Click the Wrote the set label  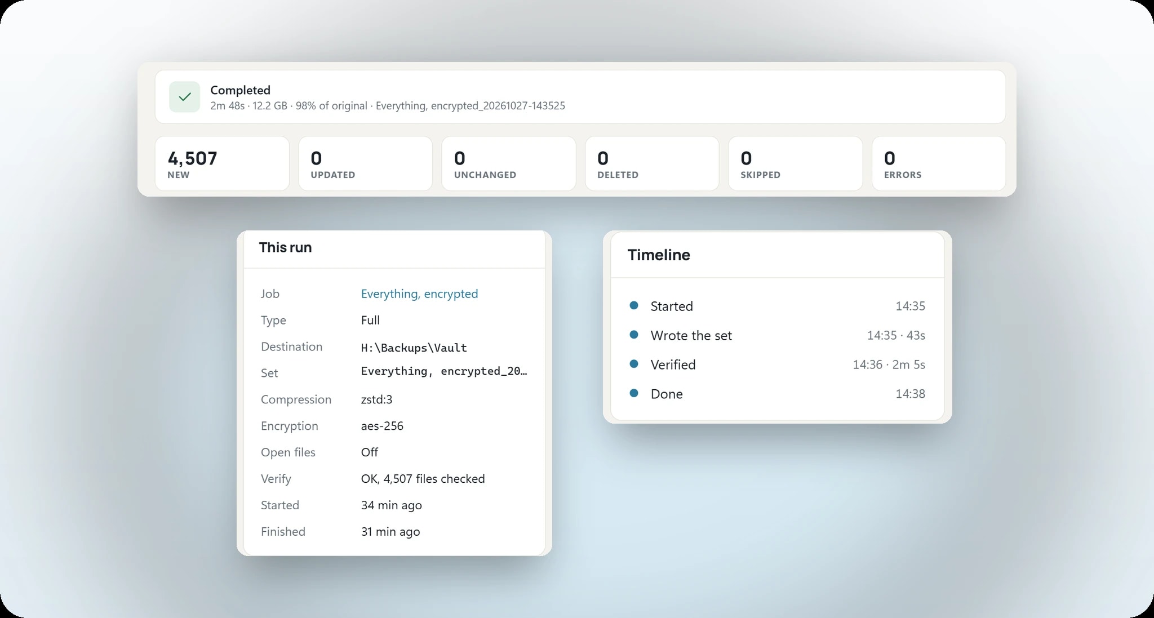point(691,335)
